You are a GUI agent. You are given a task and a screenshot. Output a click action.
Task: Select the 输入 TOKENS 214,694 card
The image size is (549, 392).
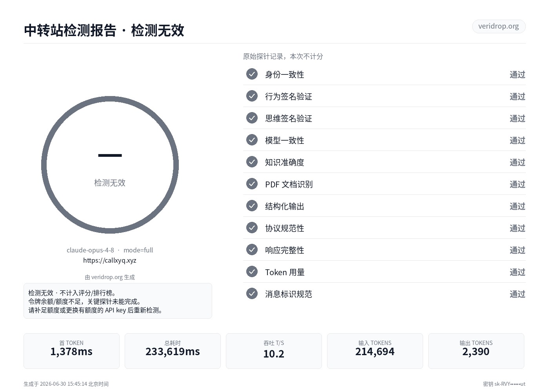(x=375, y=351)
